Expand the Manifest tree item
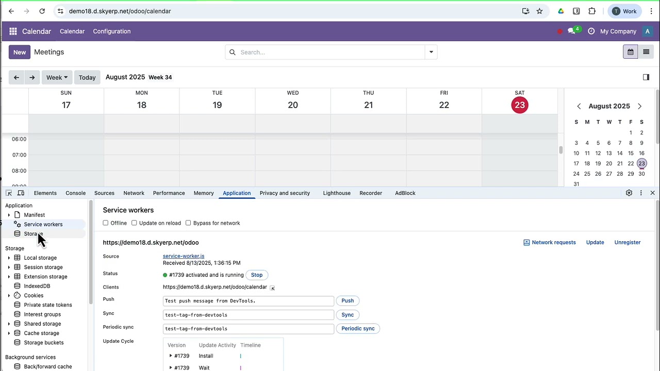This screenshot has width=660, height=371. click(x=9, y=215)
